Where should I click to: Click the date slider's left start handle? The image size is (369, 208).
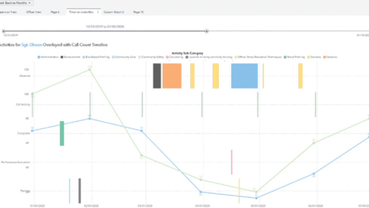(x=4, y=31)
